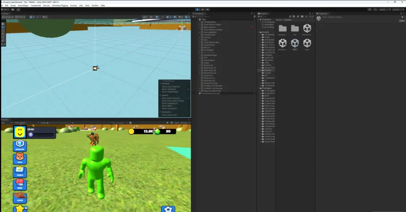Open the Window menu

pos(95,6)
